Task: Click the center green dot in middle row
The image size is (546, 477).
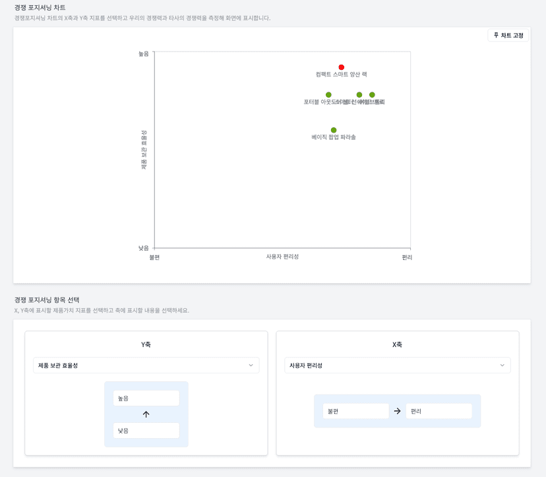Action: tap(359, 95)
